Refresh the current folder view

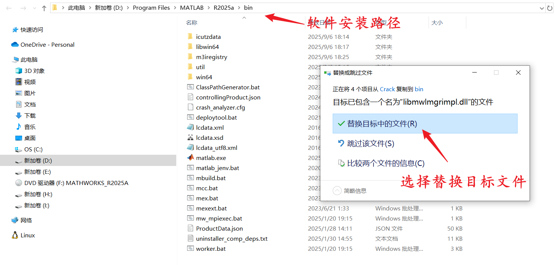click(x=551, y=8)
